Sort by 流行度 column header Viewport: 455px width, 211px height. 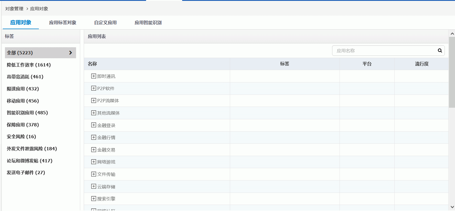click(x=422, y=64)
